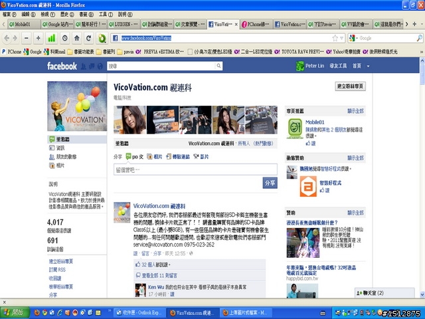Click the 訂閱 RSS link
The height and width of the screenshot is (319, 425).
click(x=57, y=270)
